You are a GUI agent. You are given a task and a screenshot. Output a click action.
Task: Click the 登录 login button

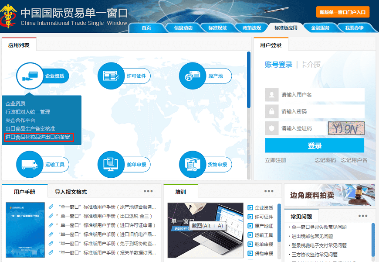(315, 145)
